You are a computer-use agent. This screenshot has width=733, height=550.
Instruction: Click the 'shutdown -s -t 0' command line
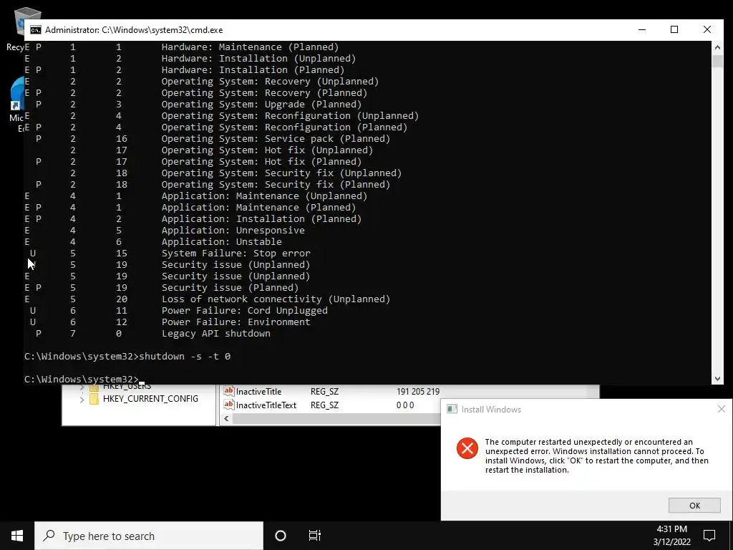185,357
